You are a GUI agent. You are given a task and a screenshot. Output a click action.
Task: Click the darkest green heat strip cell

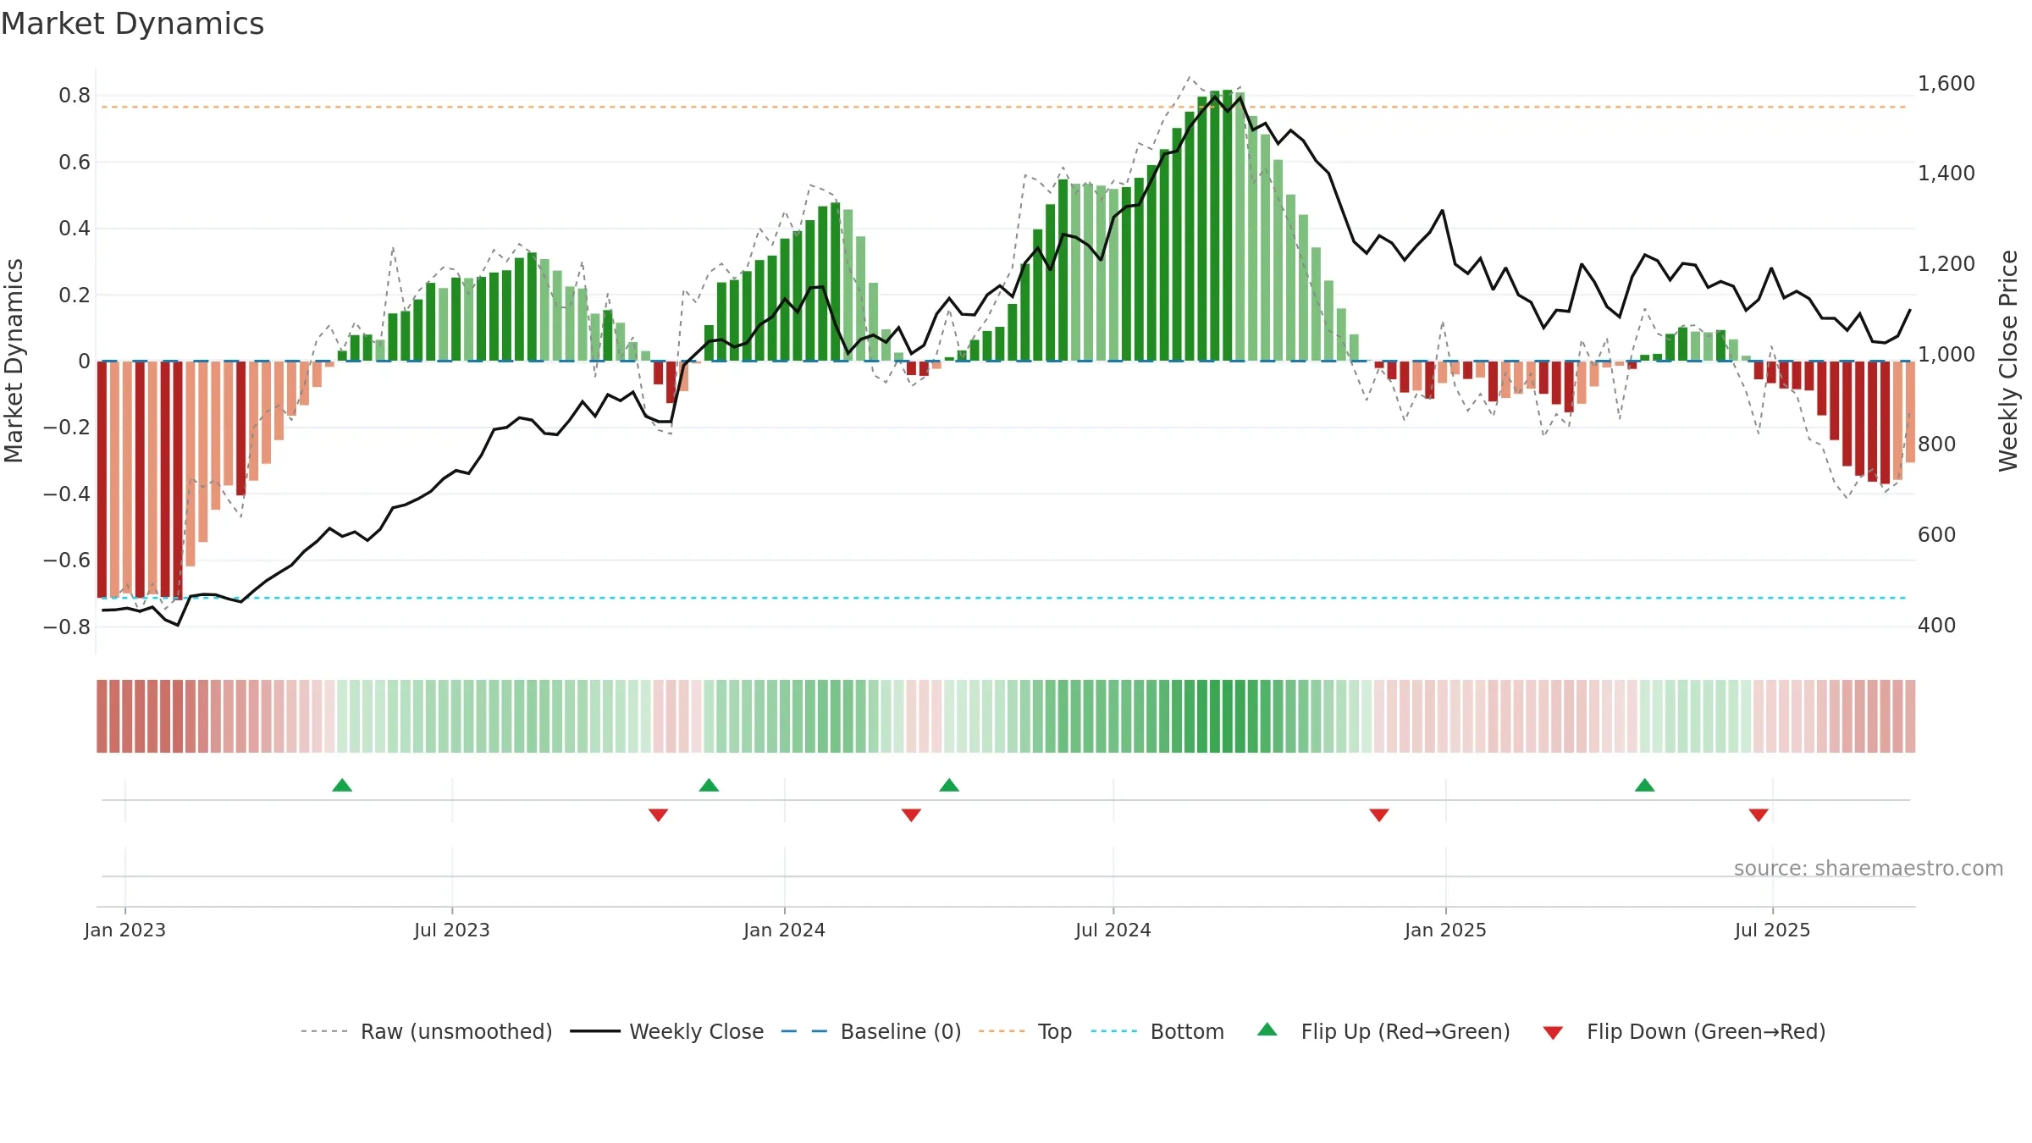(1227, 716)
